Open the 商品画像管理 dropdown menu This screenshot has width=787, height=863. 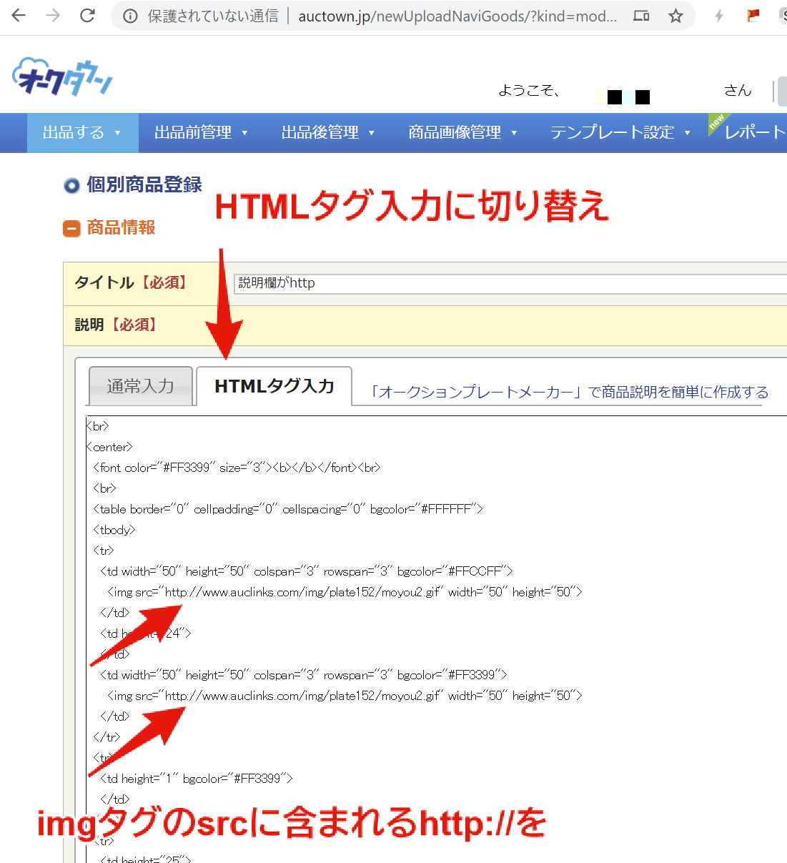[x=462, y=132]
